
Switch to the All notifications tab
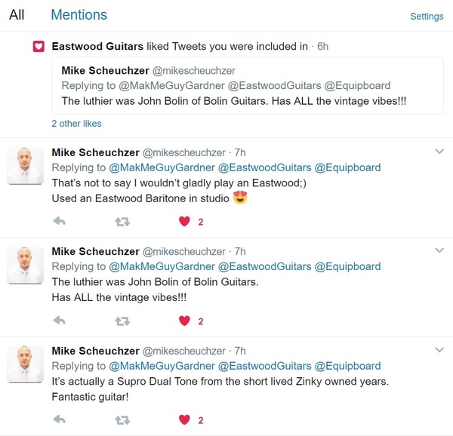tap(17, 15)
